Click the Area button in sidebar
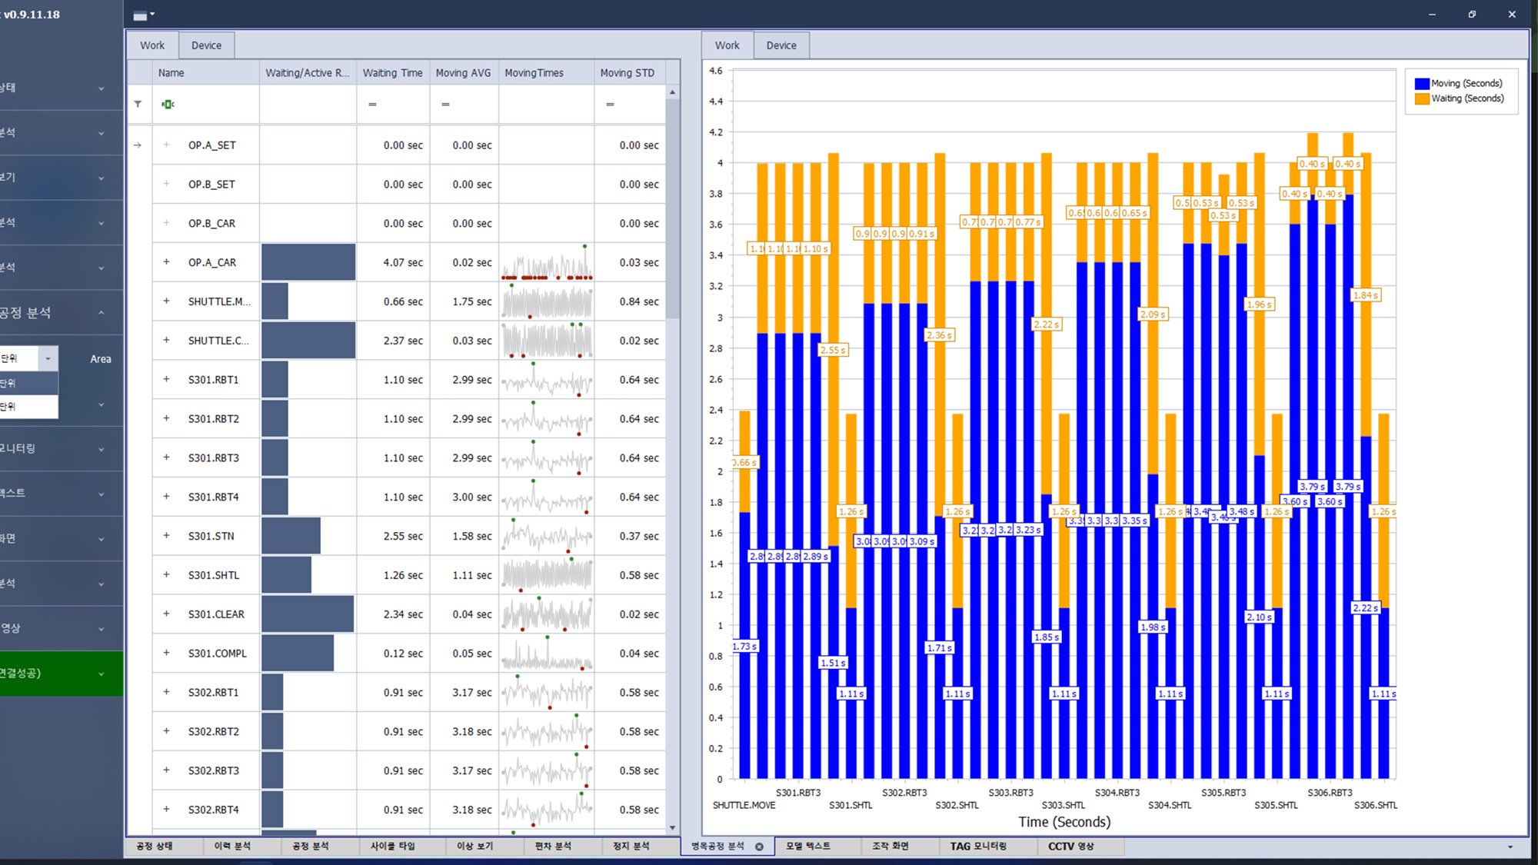 click(x=100, y=359)
